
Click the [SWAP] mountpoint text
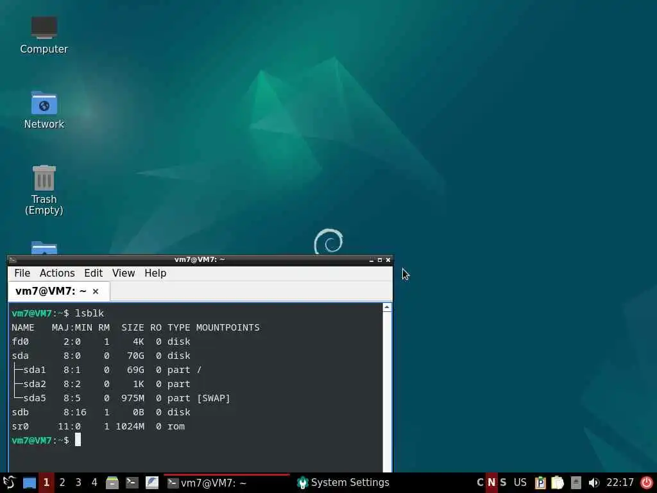tap(213, 398)
